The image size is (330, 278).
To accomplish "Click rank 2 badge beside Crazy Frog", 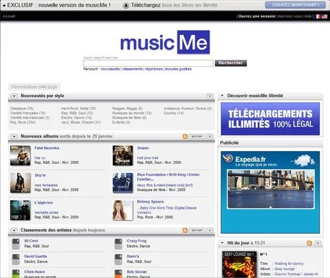I will tap(118, 244).
